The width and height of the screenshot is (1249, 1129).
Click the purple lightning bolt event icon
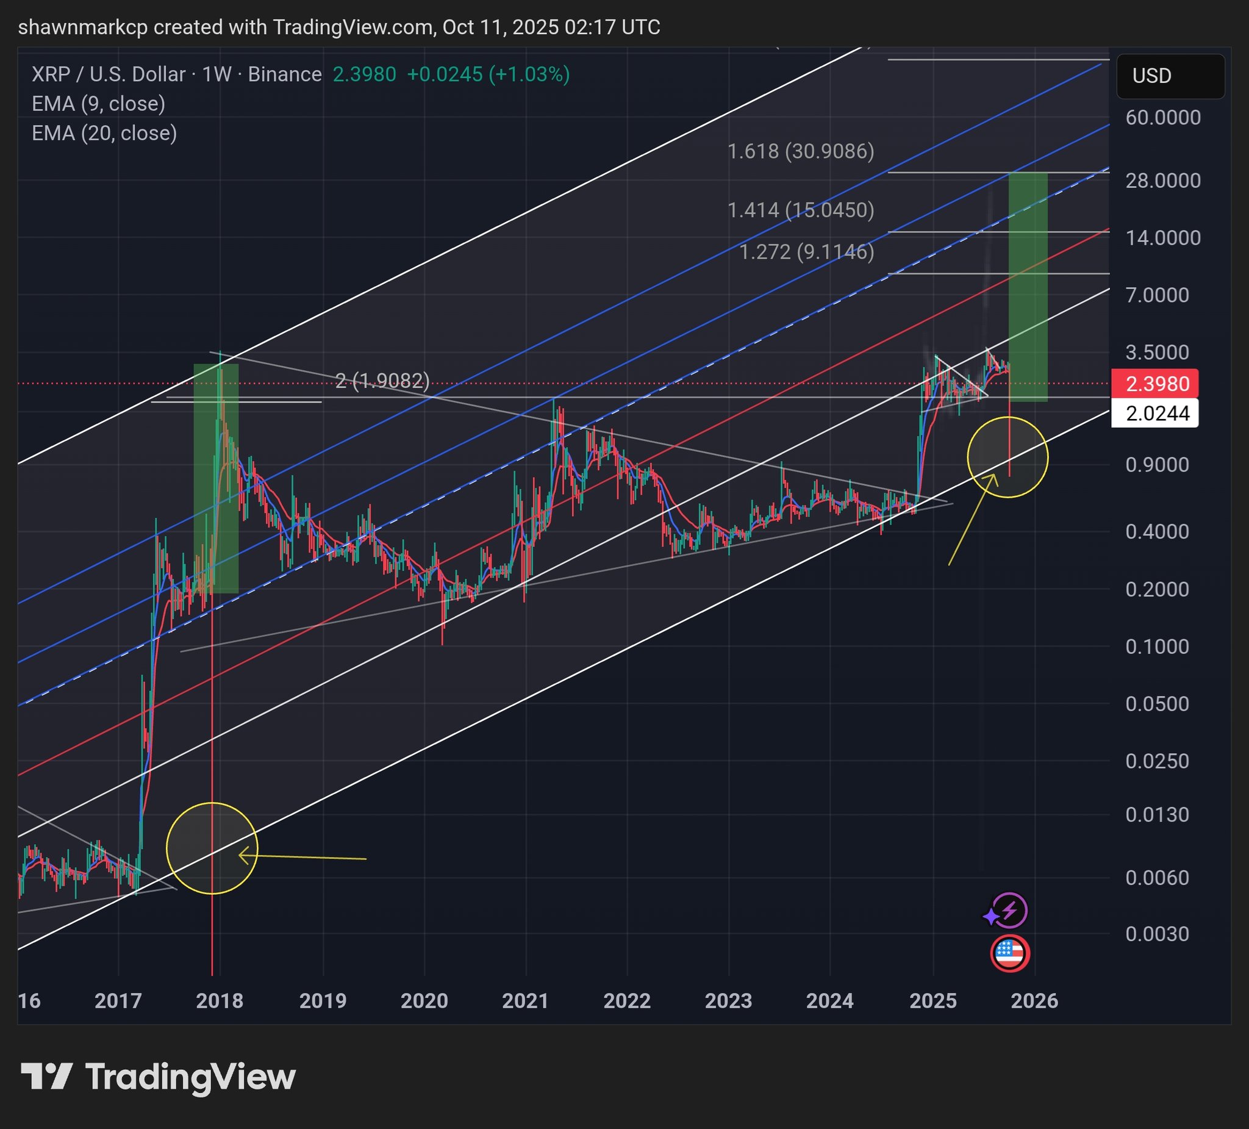(1009, 911)
